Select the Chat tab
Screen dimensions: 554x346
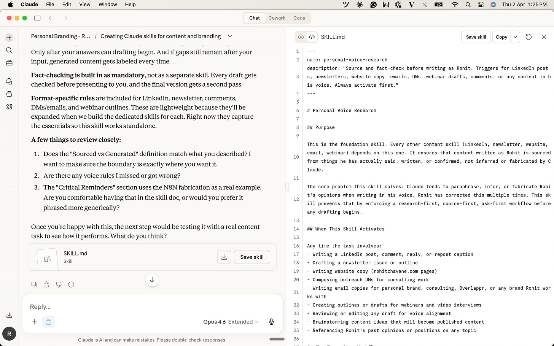point(255,18)
